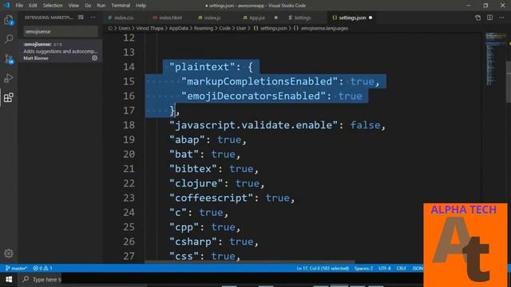Select the settings.json tab
The height and width of the screenshot is (287, 511).
click(x=352, y=18)
